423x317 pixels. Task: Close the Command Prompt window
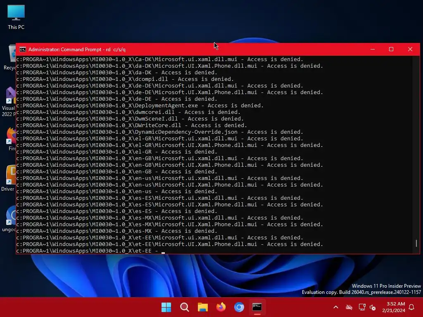click(x=410, y=50)
